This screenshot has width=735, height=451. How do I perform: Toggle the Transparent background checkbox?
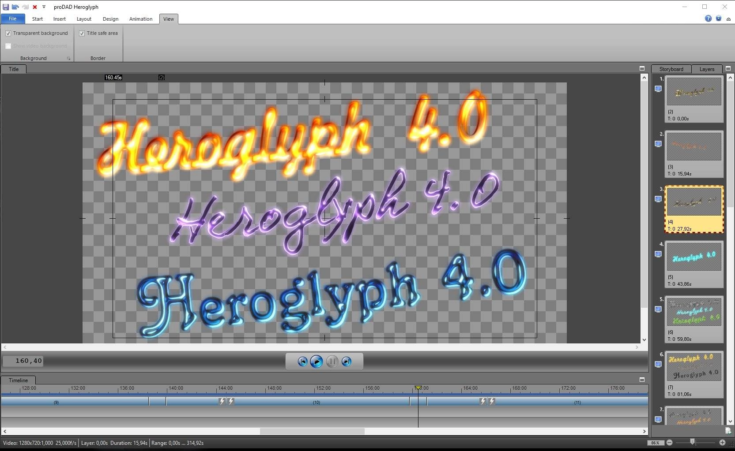8,33
